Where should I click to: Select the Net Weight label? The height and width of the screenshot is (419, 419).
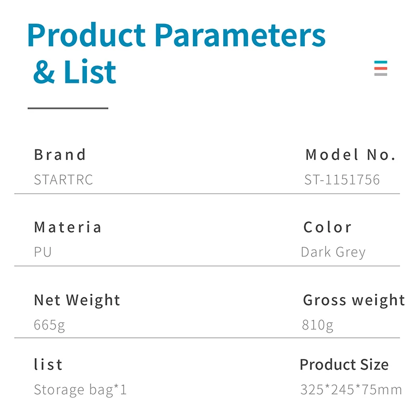pos(77,300)
